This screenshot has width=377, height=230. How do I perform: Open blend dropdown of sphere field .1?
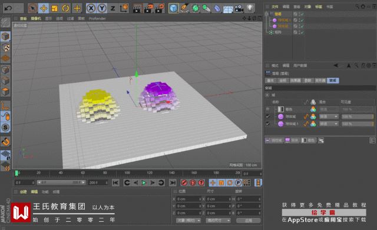(329, 124)
